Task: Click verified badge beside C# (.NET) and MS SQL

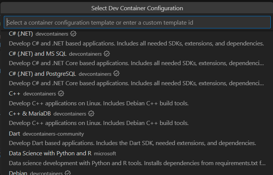Action: (107, 54)
